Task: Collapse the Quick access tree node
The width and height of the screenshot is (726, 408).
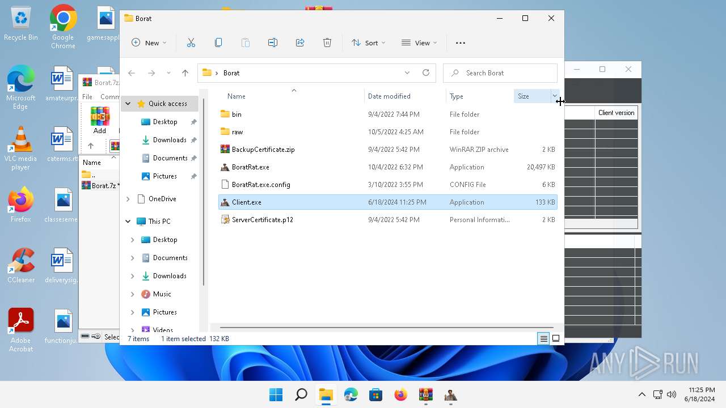Action: (128, 104)
